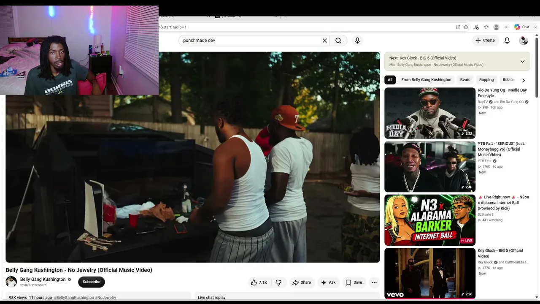Open Copilot Chat in the browser toolbar
Viewport: 540px width, 304px height.
522,27
